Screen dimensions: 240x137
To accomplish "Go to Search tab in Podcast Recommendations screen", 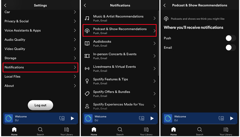I will point(199,131).
